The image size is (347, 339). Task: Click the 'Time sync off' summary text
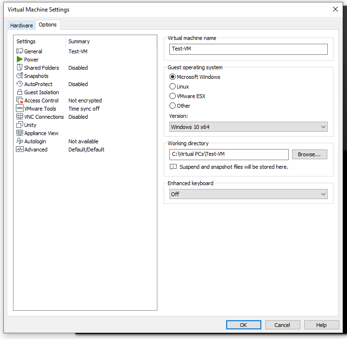click(84, 109)
